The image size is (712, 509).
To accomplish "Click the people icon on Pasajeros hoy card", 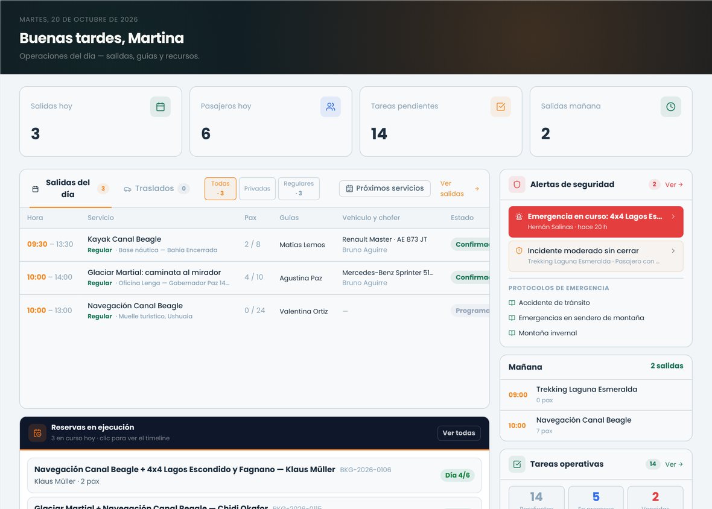I will (331, 107).
